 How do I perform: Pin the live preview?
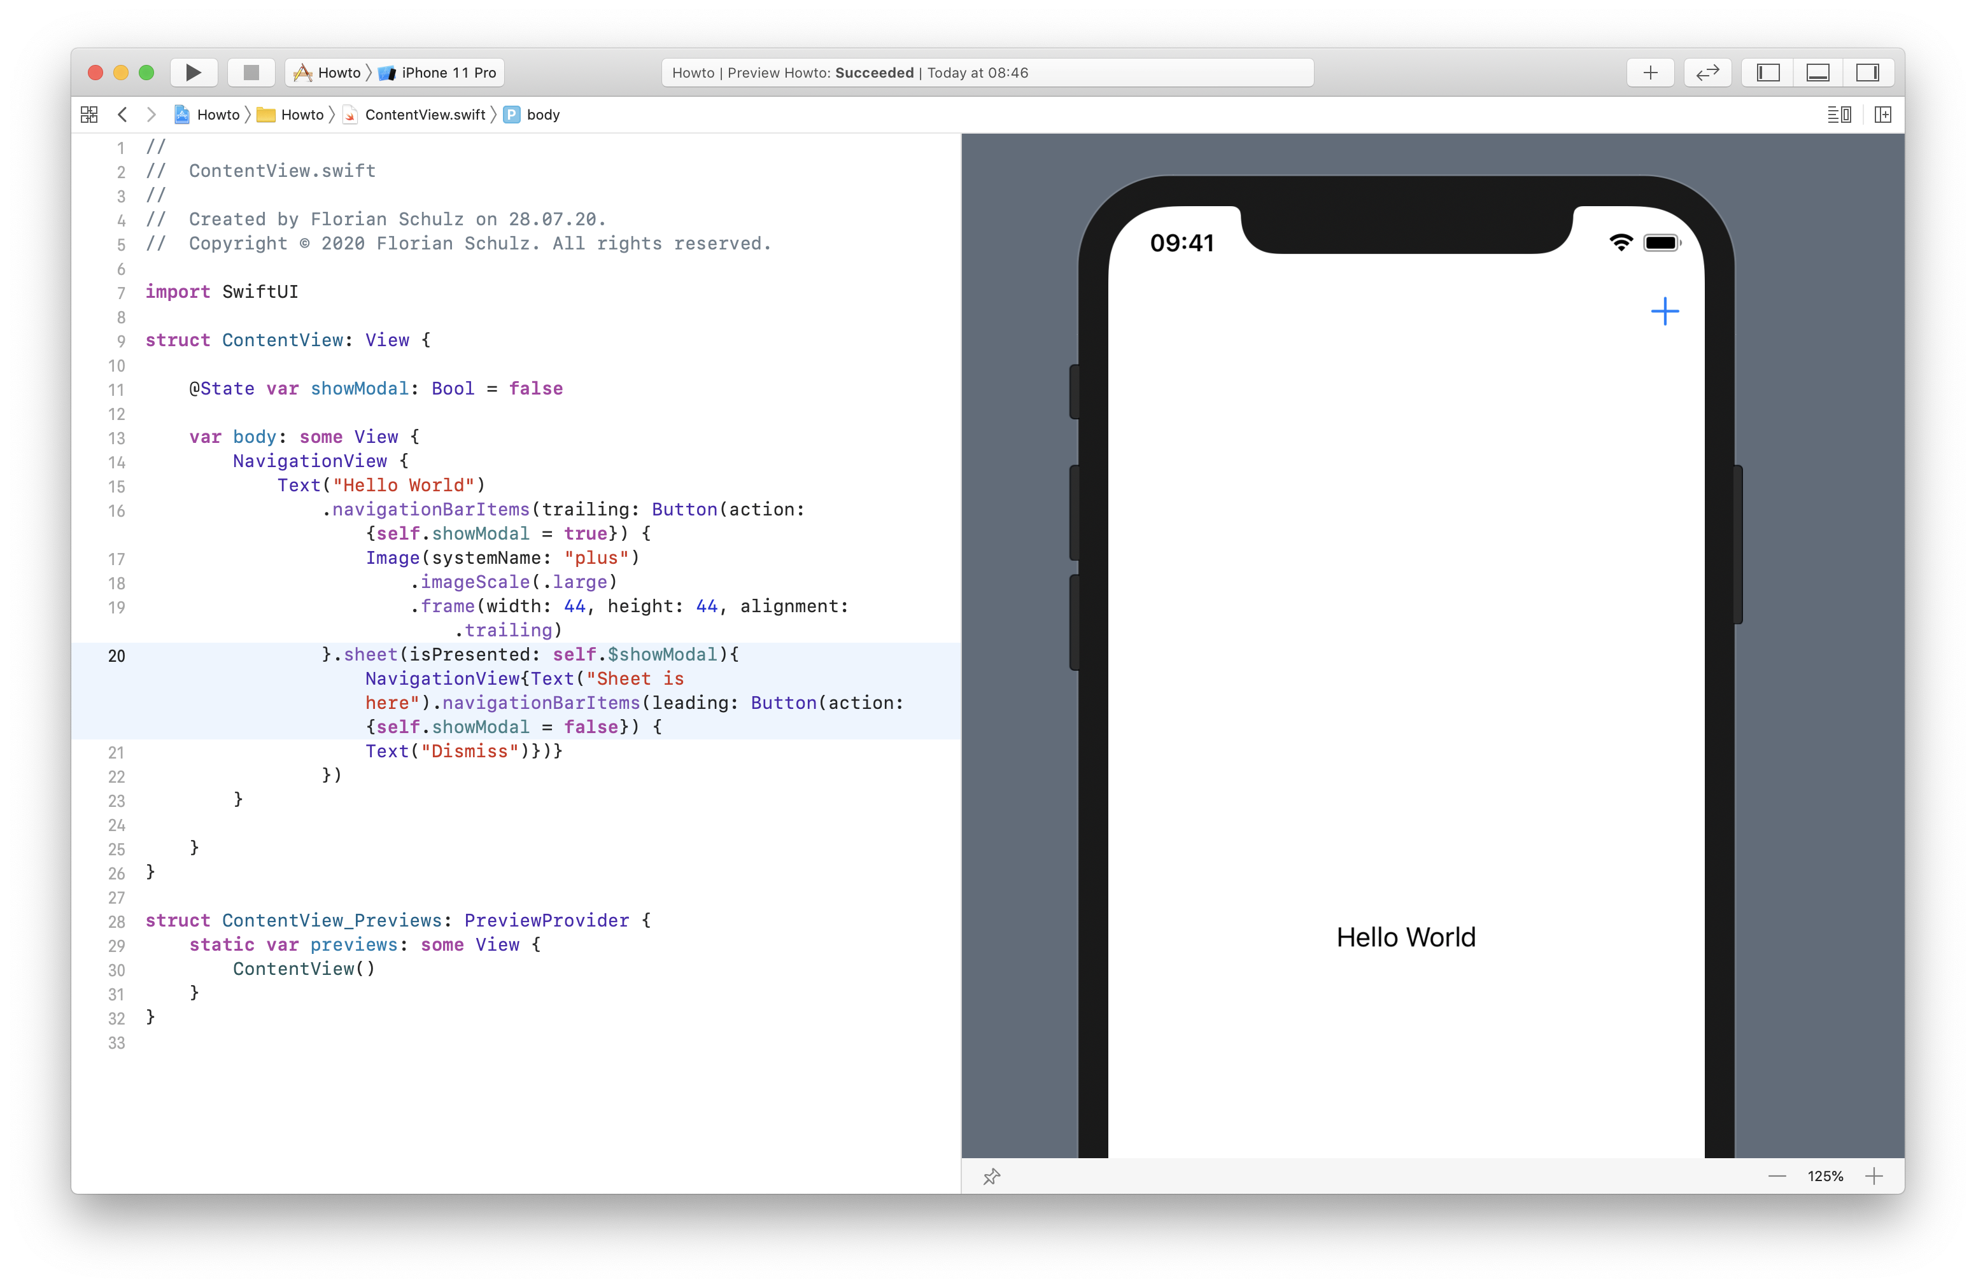993,1177
